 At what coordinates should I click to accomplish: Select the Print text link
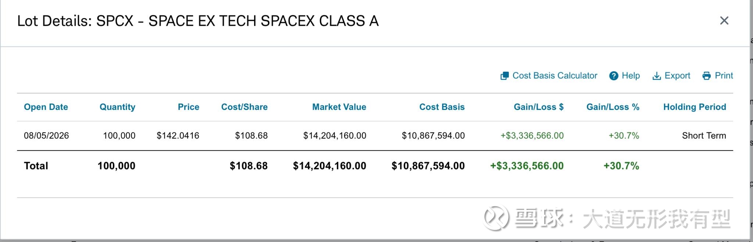(x=724, y=76)
